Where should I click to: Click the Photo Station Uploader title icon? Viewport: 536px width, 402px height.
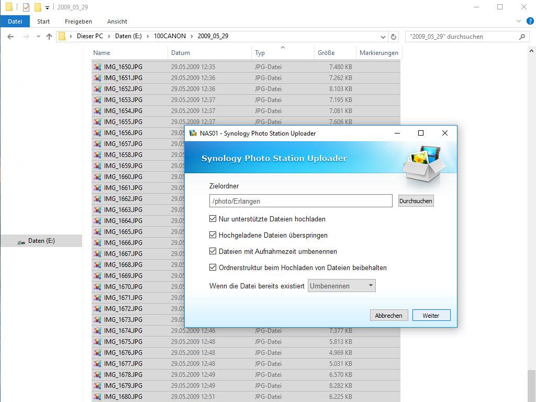[193, 133]
